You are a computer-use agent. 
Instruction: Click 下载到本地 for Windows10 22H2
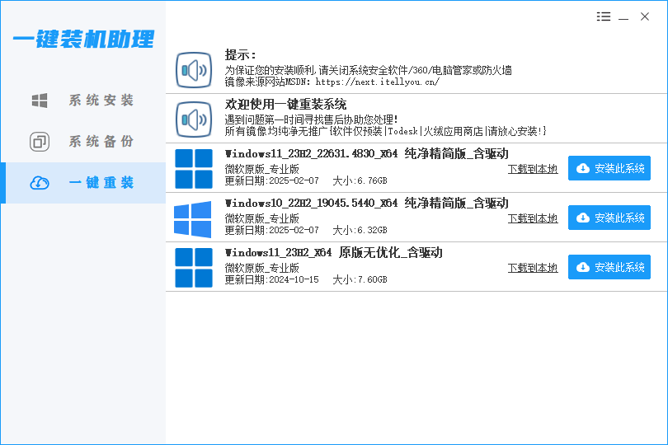pos(532,218)
